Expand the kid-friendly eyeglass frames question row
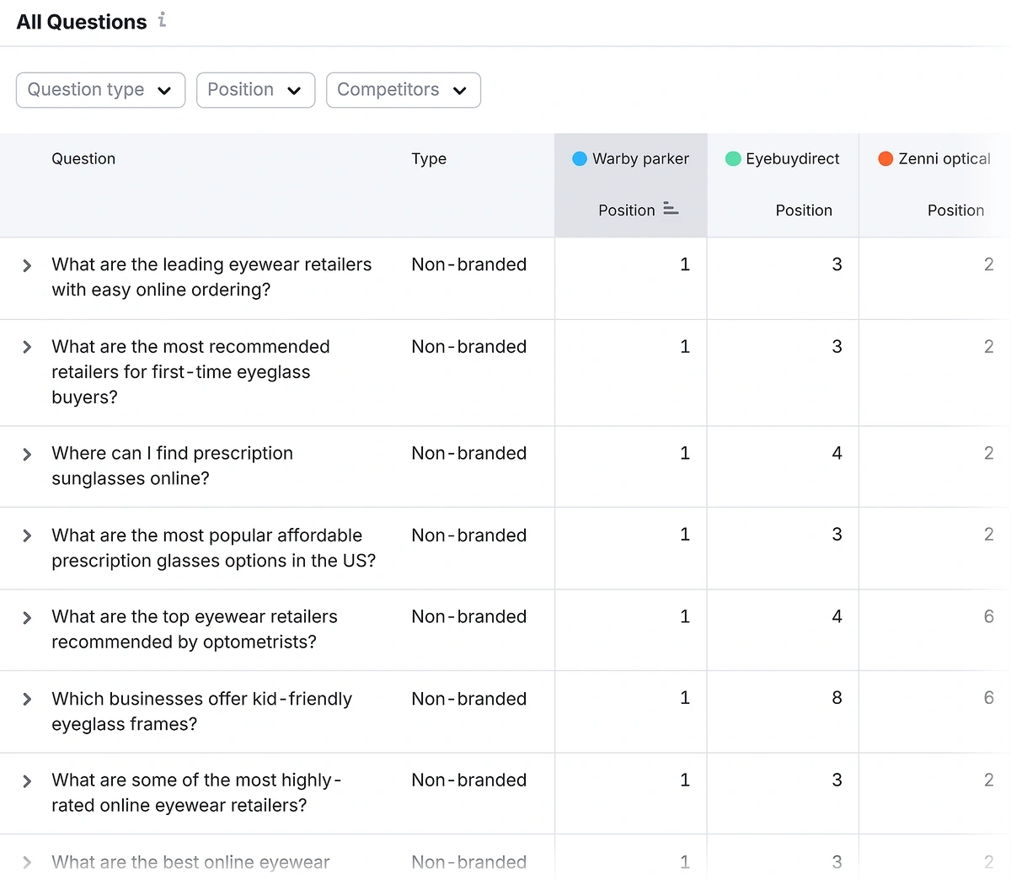The height and width of the screenshot is (879, 1011). pos(27,700)
